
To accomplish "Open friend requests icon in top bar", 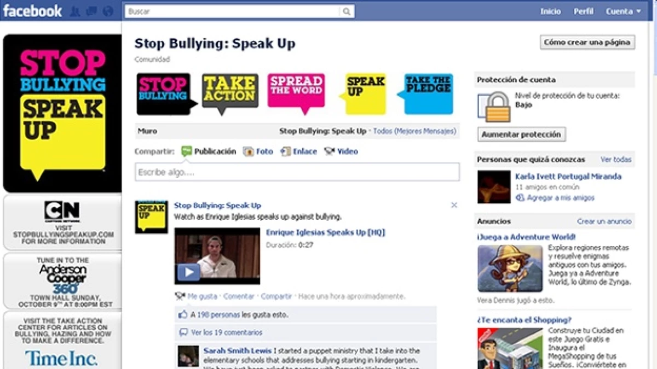I will pos(74,11).
